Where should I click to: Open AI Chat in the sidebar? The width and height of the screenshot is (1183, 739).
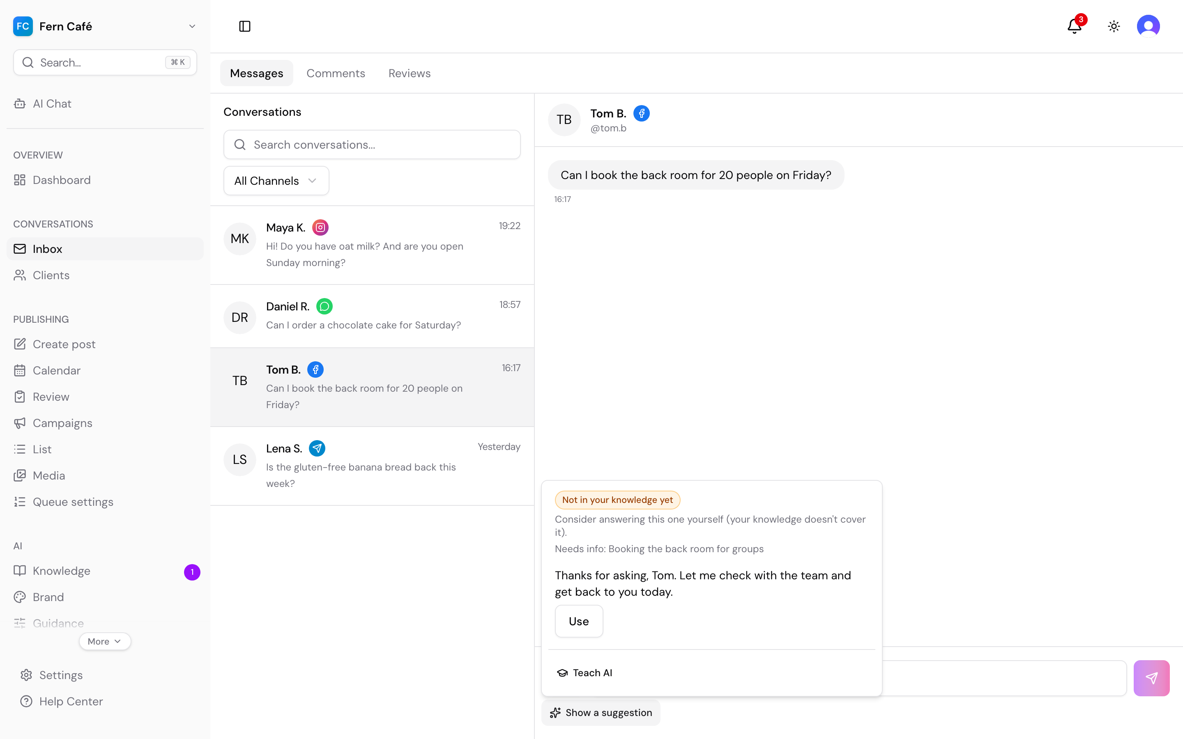coord(105,103)
